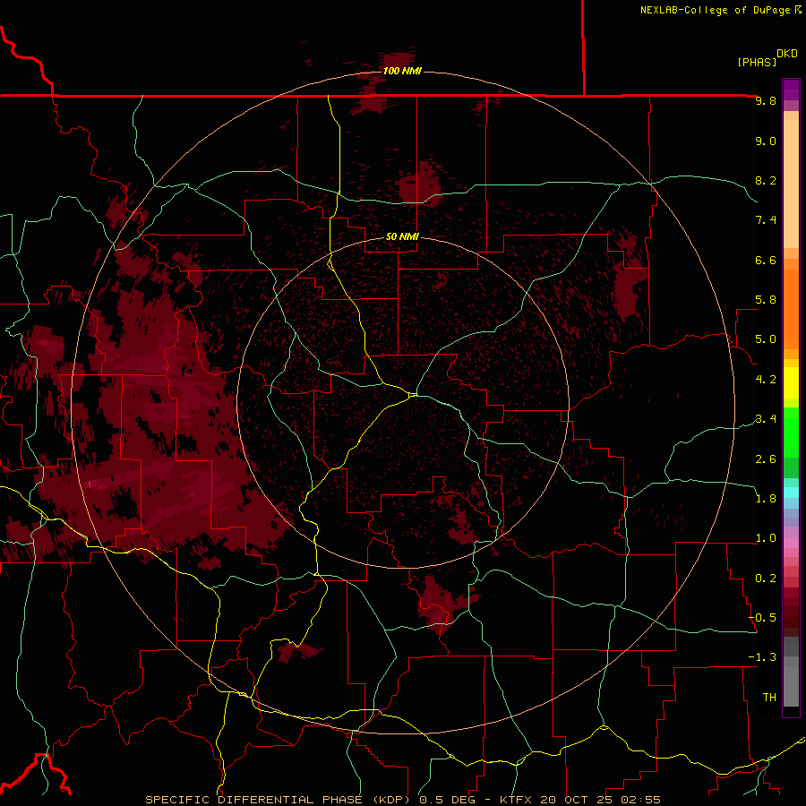Viewport: 806px width, 806px height.
Task: Click the 5.8 scale label
Action: click(766, 300)
